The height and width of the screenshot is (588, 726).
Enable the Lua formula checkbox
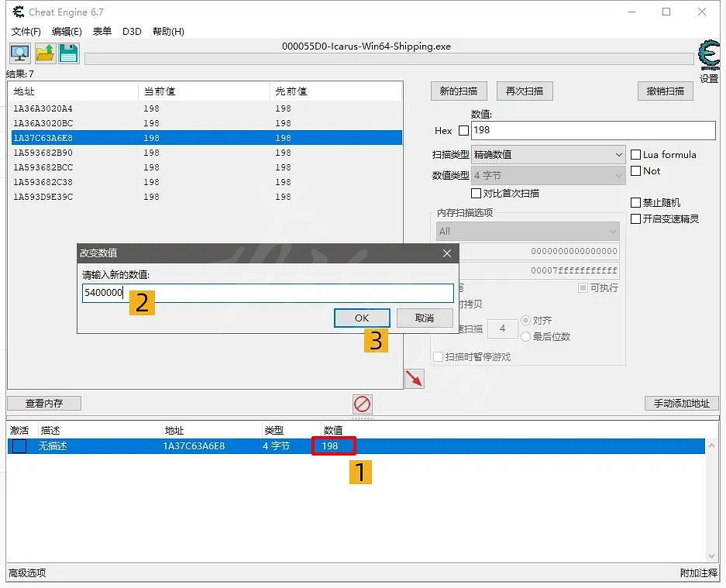[636, 155]
